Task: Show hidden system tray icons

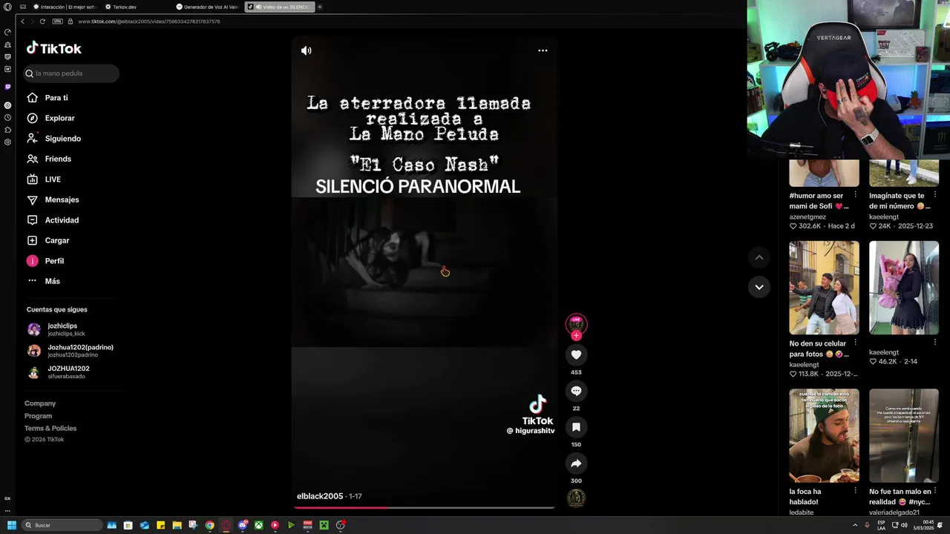Action: point(856,525)
